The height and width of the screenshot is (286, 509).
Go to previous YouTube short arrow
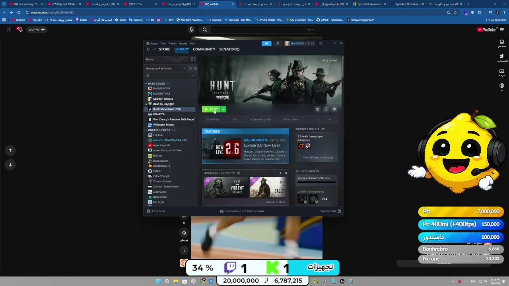tap(10, 150)
